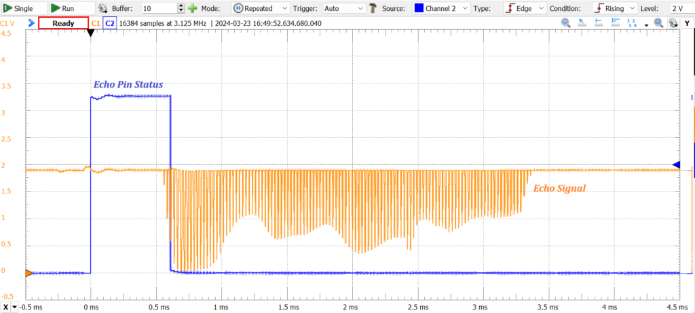695x313 pixels.
Task: Toggle the Y axis button
Action: tap(688, 23)
